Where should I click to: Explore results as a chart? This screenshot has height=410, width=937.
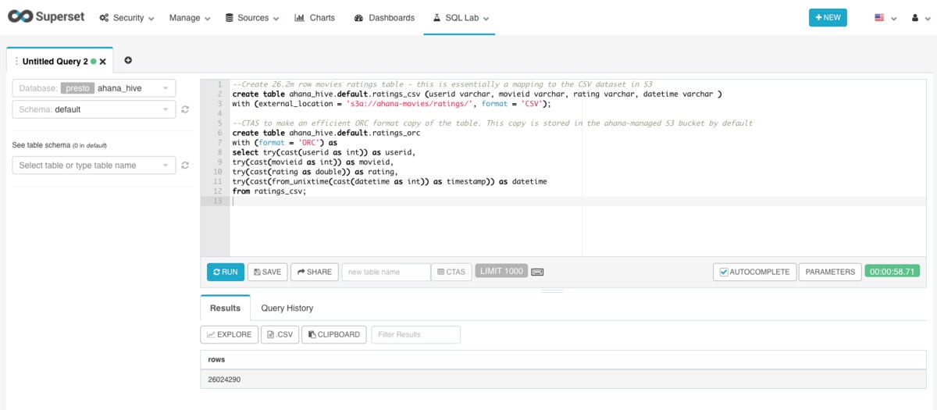[229, 334]
